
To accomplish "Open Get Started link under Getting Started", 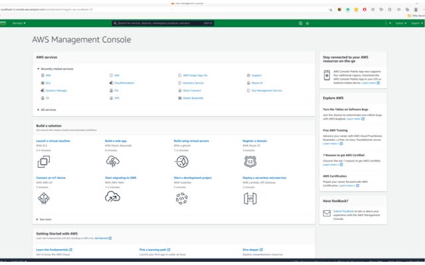I will pyautogui.click(x=103, y=238).
